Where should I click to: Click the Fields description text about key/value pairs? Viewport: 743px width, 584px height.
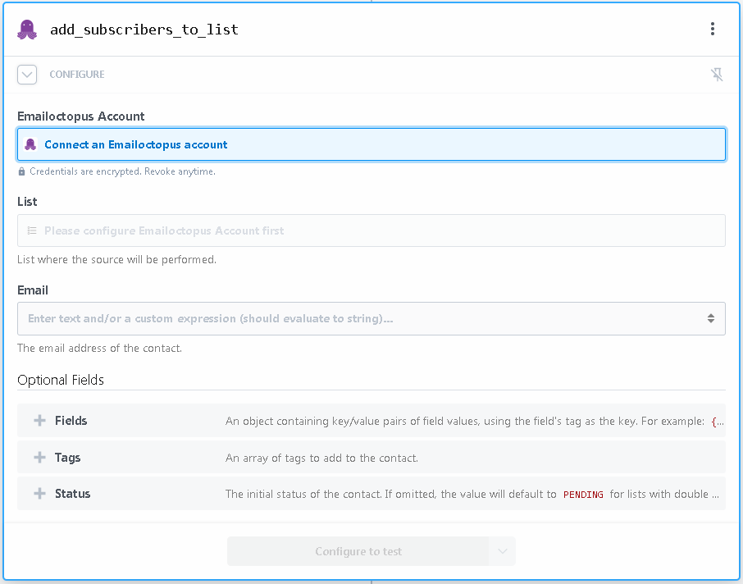click(x=474, y=421)
